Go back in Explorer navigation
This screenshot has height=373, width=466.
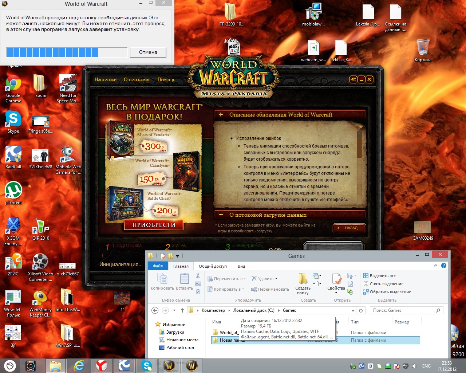coord(155,310)
